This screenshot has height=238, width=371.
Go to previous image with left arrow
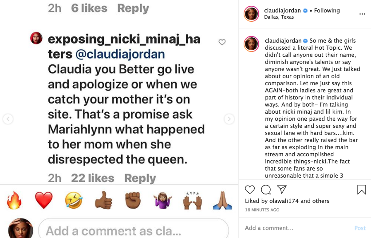coord(8,119)
